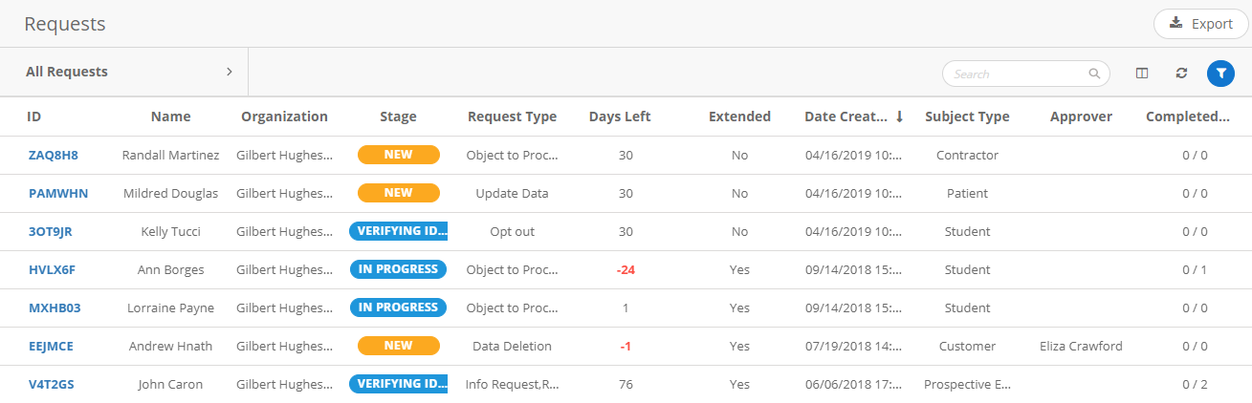Click the Prospective E... subject type

[967, 384]
